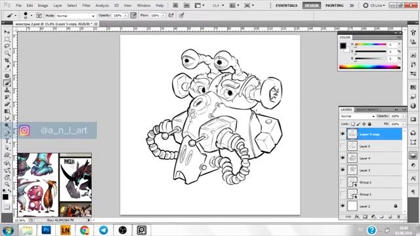Toggle lock all padlock in Layers
The height and width of the screenshot is (236, 420).
coord(369,124)
